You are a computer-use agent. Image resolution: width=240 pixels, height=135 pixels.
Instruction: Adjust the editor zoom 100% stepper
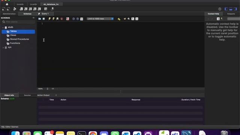point(48,89)
